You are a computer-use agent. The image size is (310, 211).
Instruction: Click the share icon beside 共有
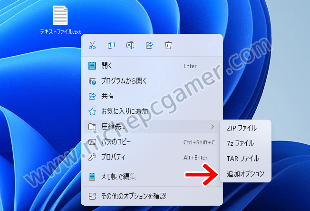pyautogui.click(x=92, y=96)
